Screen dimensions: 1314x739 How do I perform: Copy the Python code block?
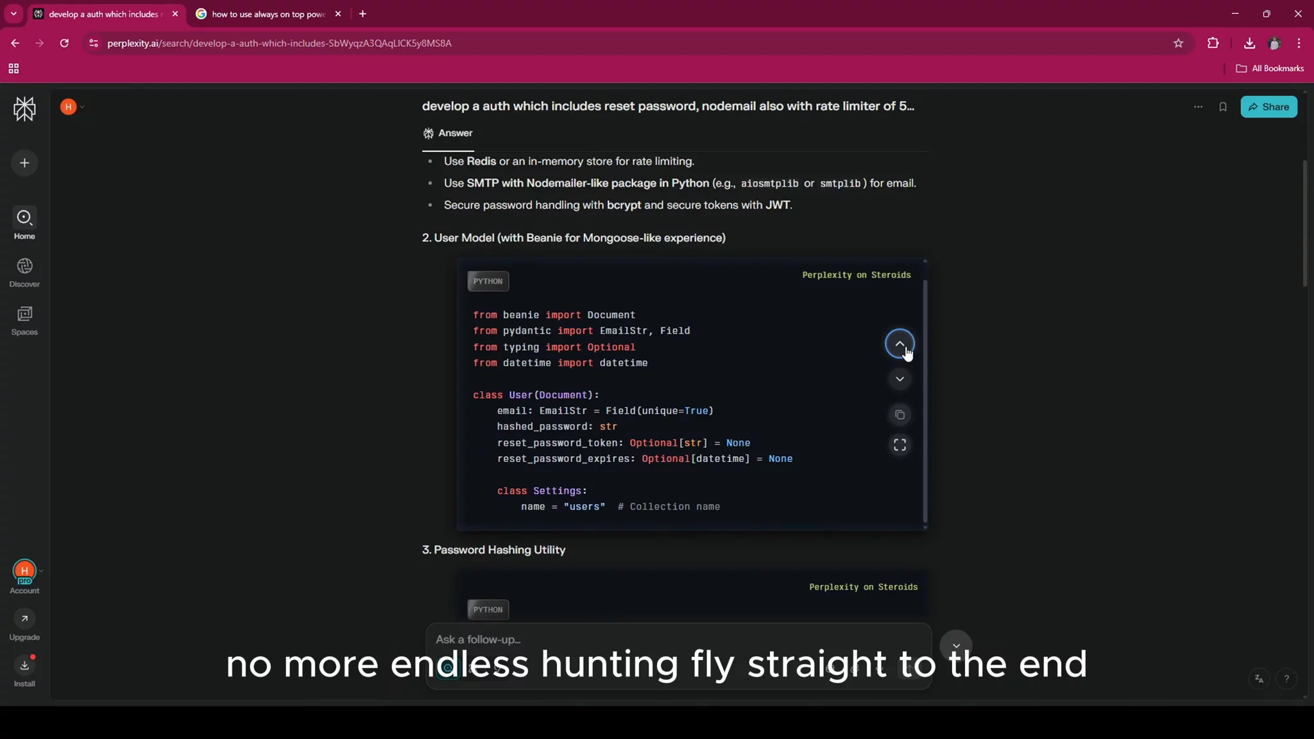(900, 414)
